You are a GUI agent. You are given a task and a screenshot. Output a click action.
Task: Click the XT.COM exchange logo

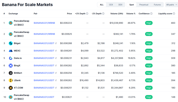[x=11, y=88]
